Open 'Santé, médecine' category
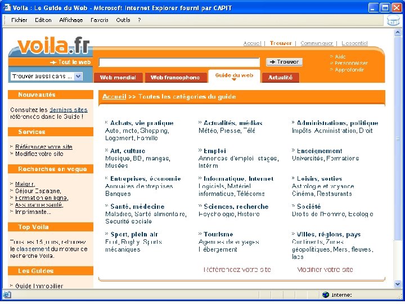Viewport: 405px width, 304px height. (x=137, y=207)
